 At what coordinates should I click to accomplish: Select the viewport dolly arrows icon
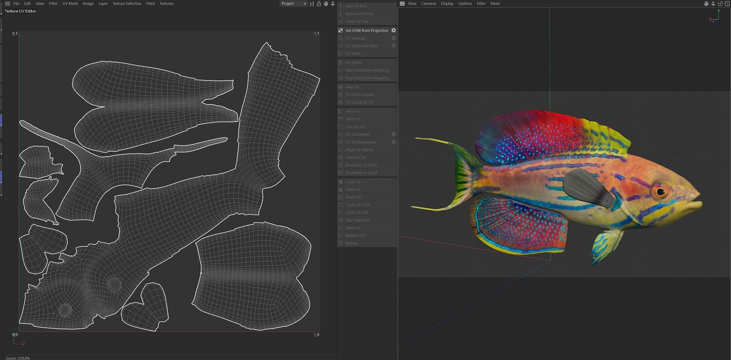coord(713,3)
